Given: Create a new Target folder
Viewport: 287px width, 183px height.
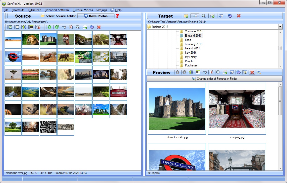Looking at the screenshot, I should point(186,16).
